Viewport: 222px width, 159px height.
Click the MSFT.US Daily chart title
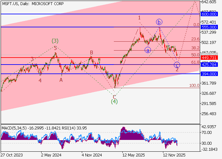(x=32, y=3)
